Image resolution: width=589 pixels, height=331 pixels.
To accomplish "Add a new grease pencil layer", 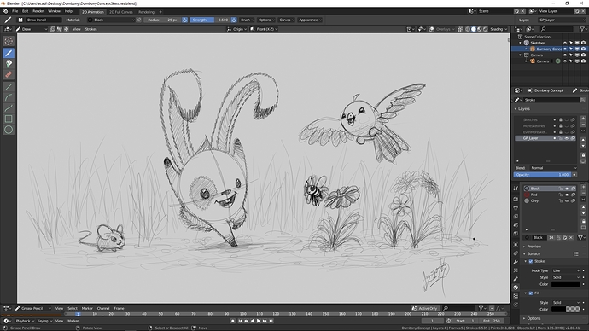I will click(x=583, y=118).
